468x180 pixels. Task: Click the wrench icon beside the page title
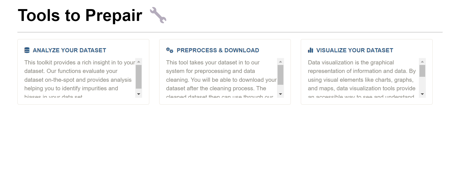point(158,15)
